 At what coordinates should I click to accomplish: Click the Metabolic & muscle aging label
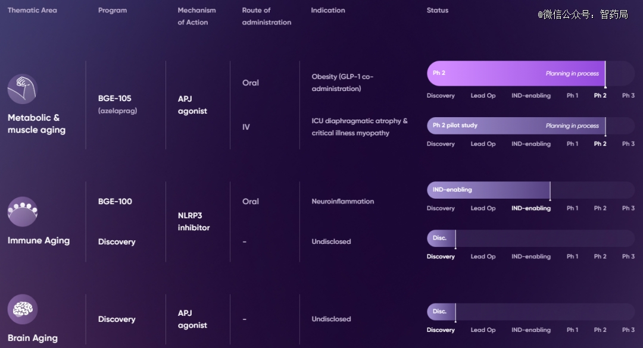[x=36, y=123]
